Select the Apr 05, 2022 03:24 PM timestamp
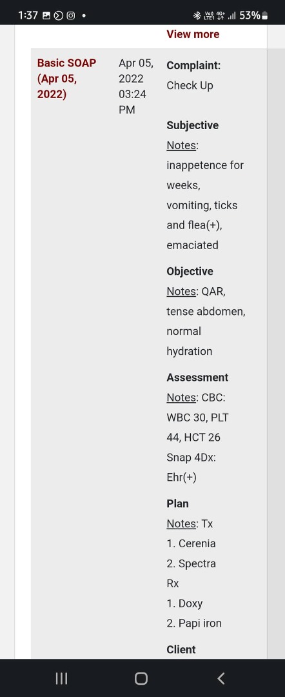 [136, 86]
